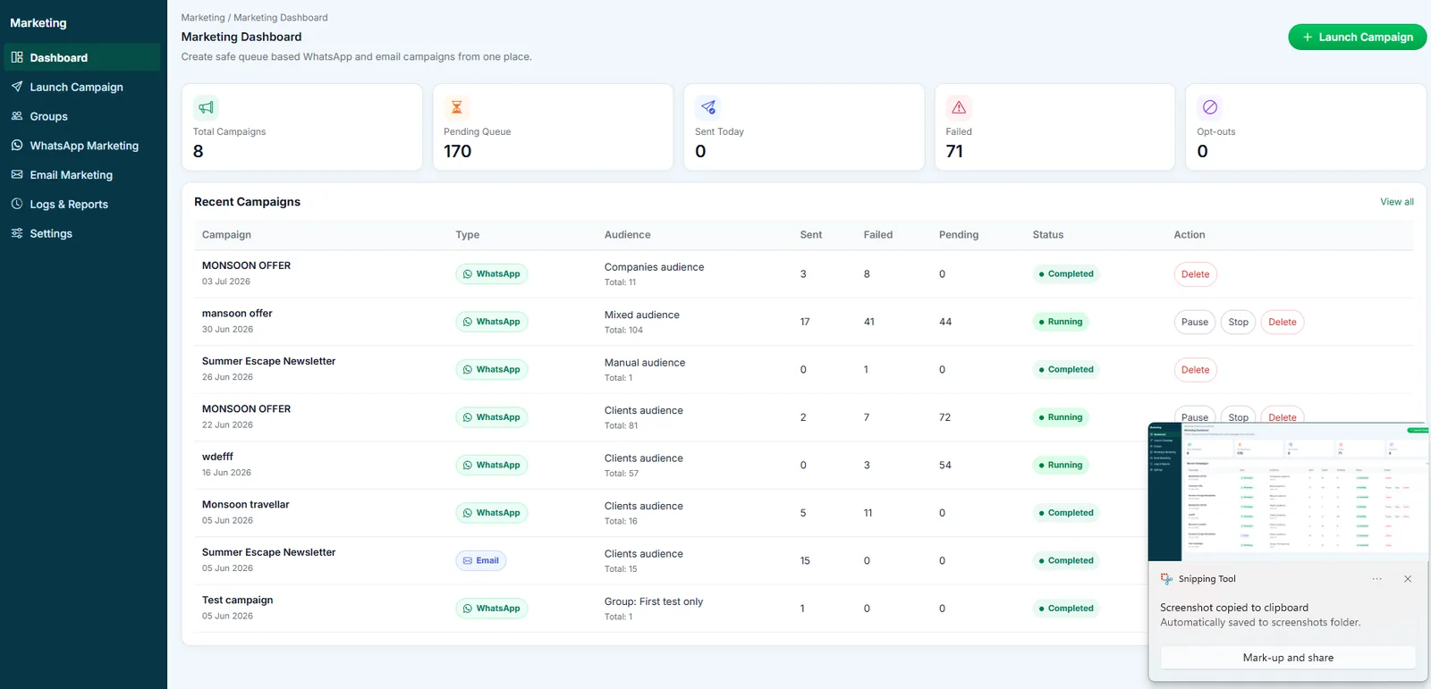Click Email badge in Summer Escape Newsletter row
Image resolution: width=1431 pixels, height=689 pixels.
[481, 560]
